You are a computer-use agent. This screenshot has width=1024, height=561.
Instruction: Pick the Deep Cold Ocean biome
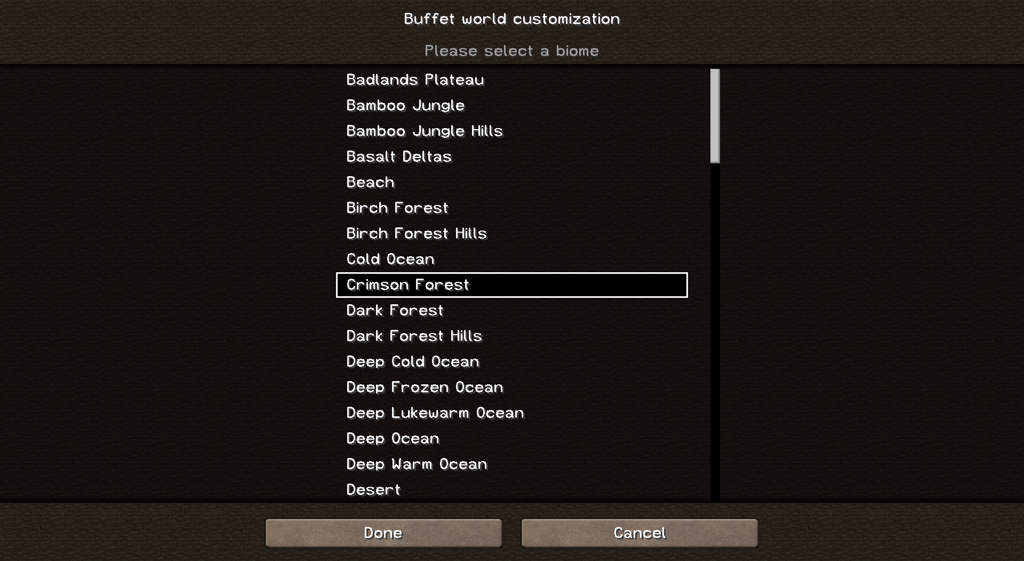tap(412, 362)
